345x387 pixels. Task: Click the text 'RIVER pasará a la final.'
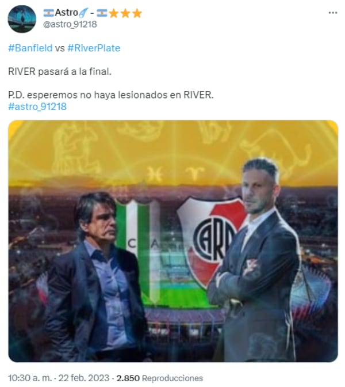[60, 71]
